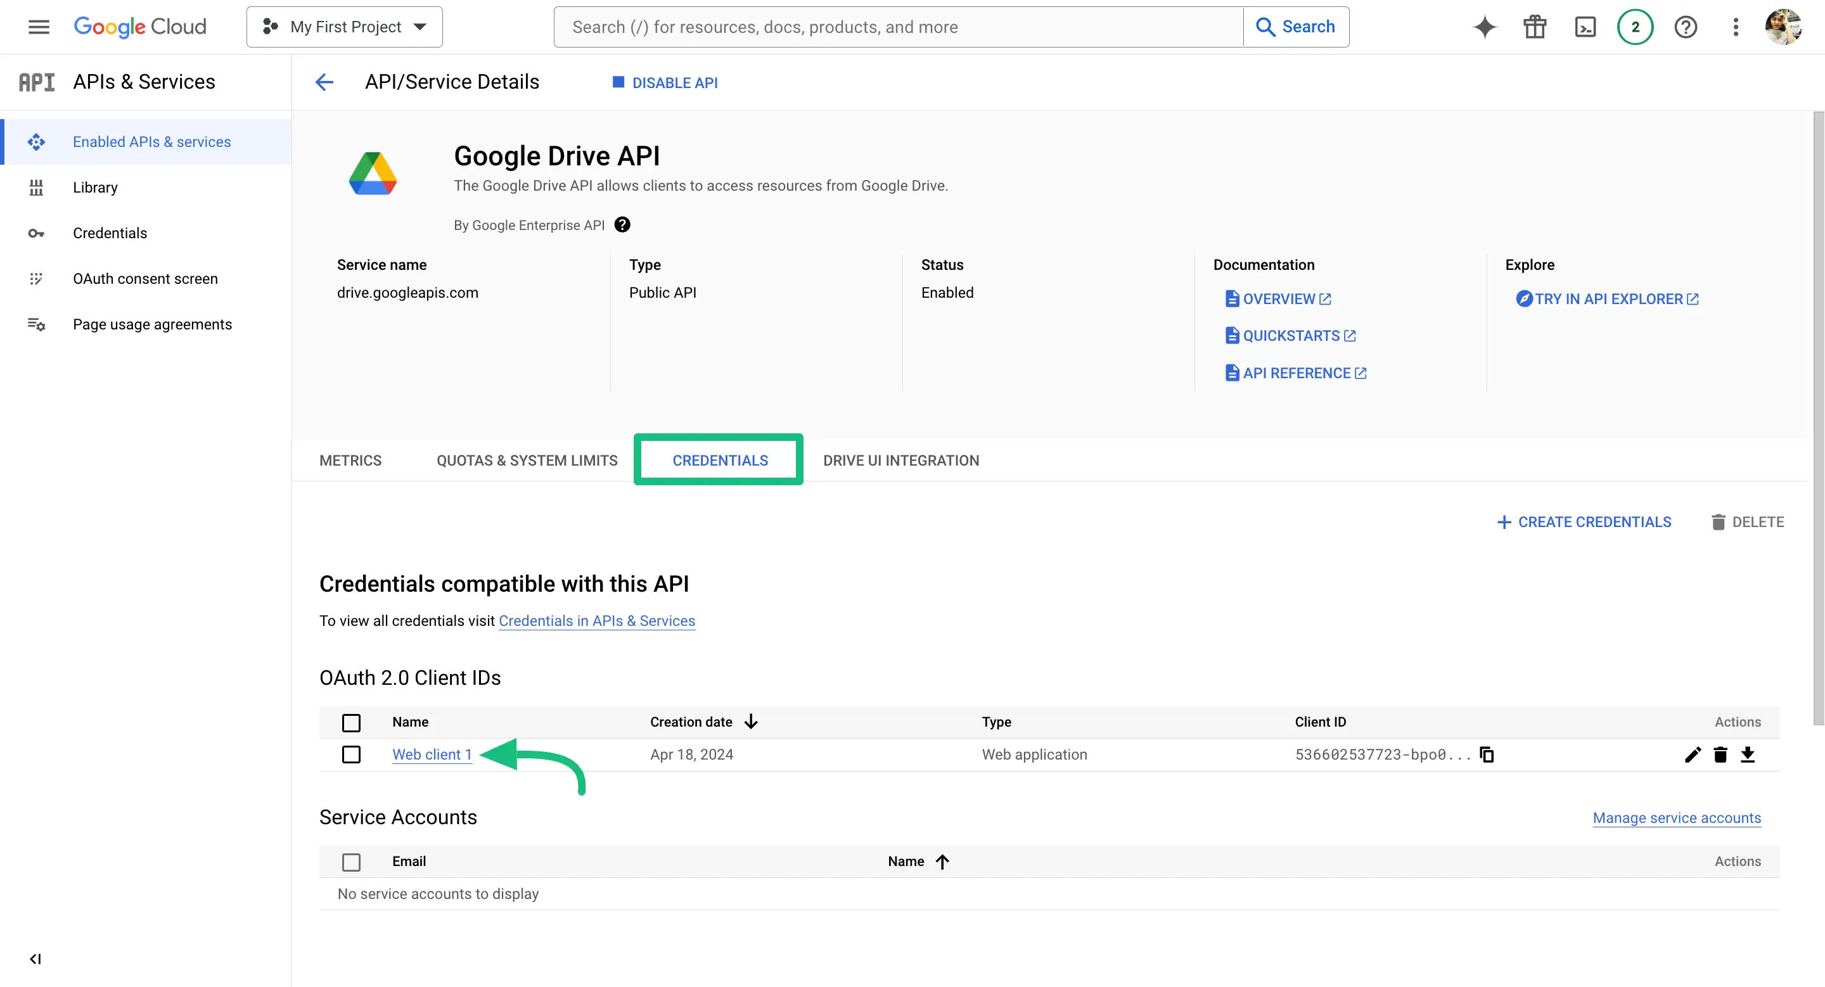Open the Quotas & System Limits tab
Image resolution: width=1825 pixels, height=987 pixels.
(x=527, y=460)
